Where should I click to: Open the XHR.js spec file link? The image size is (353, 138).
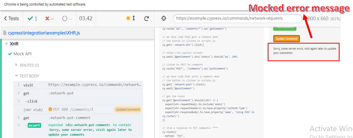pyautogui.click(x=44, y=33)
